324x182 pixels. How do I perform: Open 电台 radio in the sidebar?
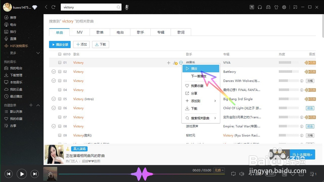10,25
